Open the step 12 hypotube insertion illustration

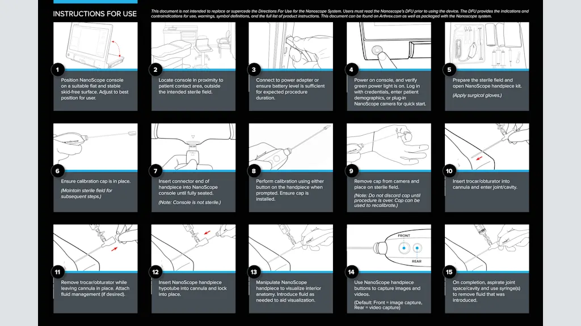[193, 248]
